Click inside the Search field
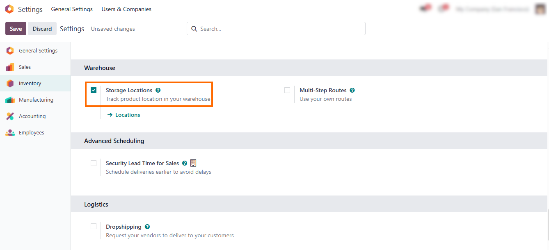This screenshot has width=549, height=250. coord(276,28)
